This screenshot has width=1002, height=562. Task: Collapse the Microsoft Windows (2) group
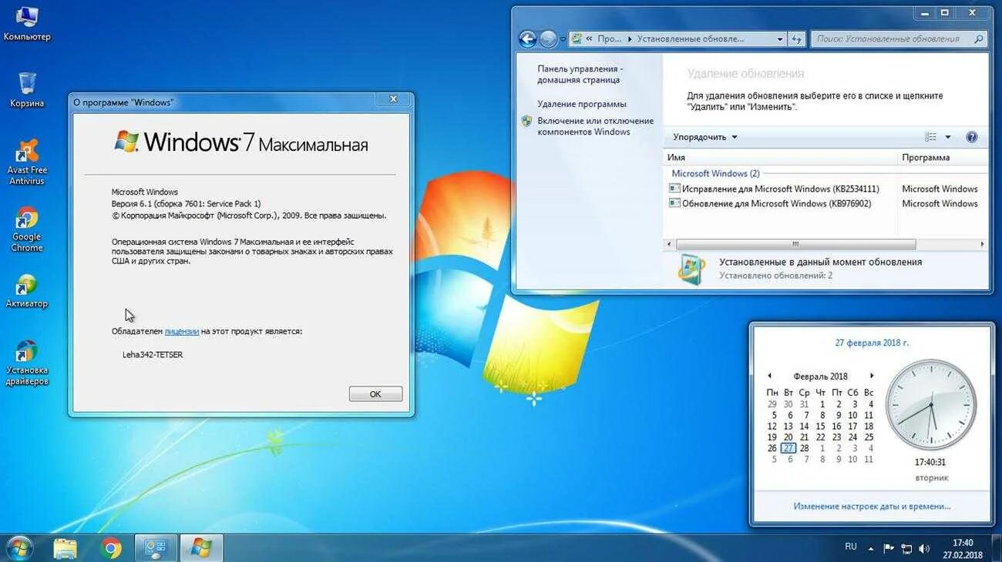coord(715,173)
